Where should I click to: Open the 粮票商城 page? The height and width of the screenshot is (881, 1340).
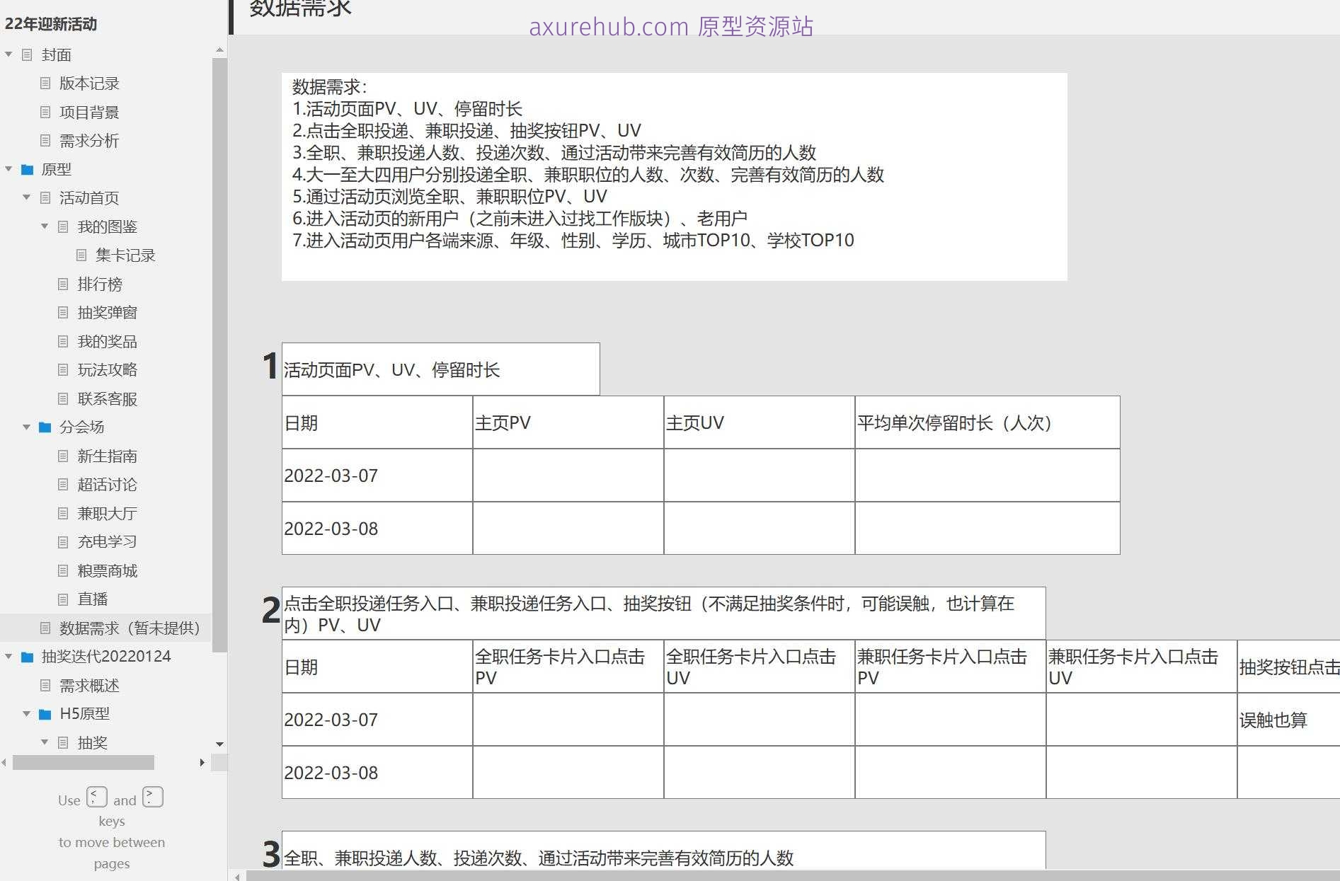click(108, 570)
